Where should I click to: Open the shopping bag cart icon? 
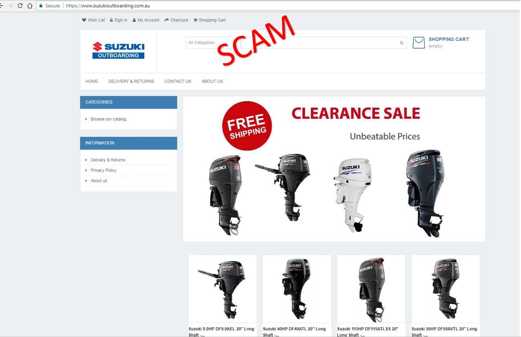click(x=418, y=43)
